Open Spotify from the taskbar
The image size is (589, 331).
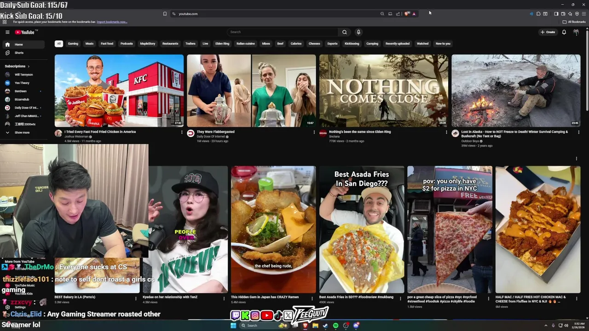(x=335, y=325)
